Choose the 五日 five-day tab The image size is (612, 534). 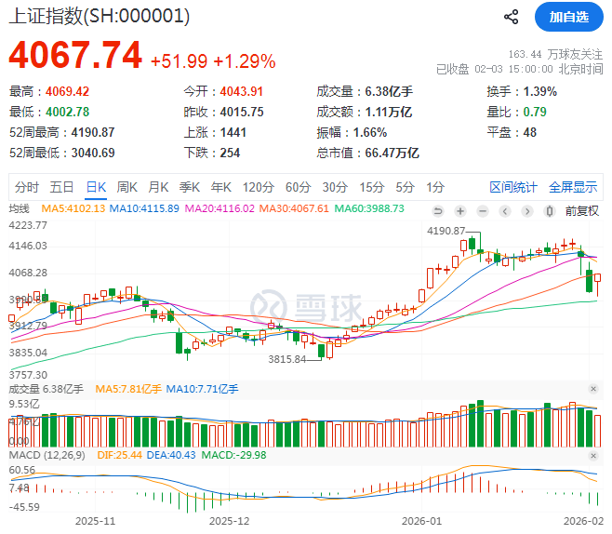pos(62,186)
